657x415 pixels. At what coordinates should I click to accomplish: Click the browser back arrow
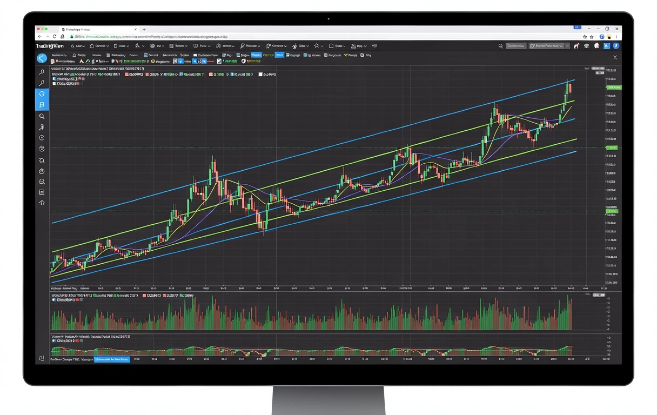pyautogui.click(x=38, y=37)
